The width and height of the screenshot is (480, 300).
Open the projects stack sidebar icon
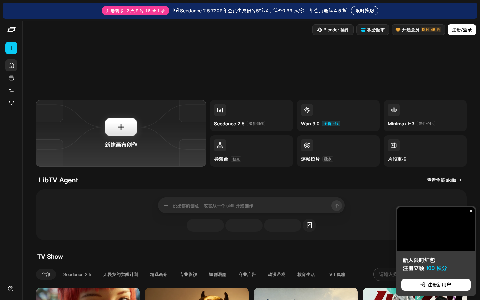pos(11,78)
